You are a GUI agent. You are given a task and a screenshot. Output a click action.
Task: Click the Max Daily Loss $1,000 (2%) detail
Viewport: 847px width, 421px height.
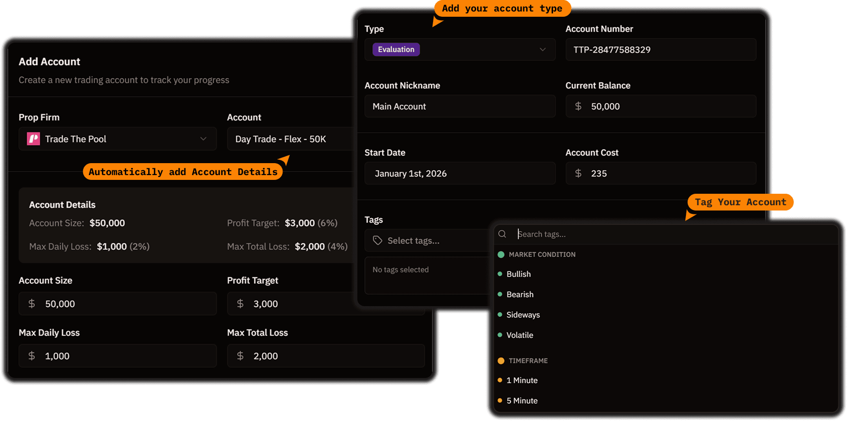click(89, 247)
